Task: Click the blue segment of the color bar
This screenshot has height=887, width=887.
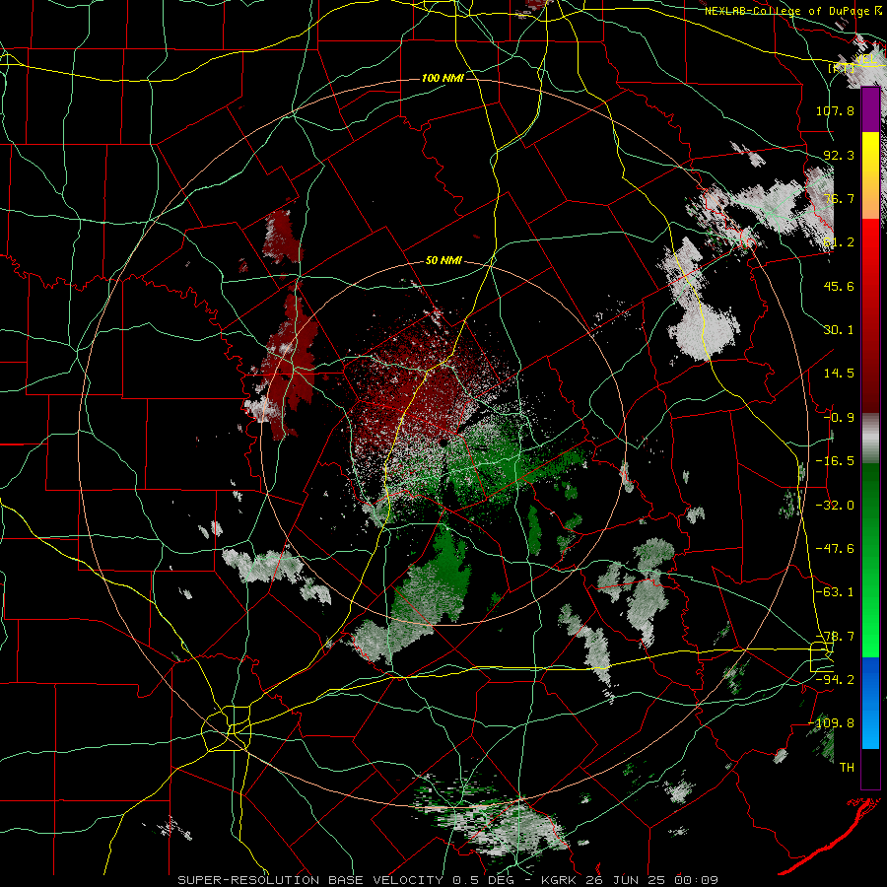Action: point(870,703)
